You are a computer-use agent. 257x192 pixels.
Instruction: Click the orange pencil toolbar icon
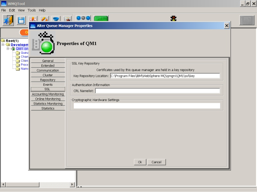tap(44, 19)
